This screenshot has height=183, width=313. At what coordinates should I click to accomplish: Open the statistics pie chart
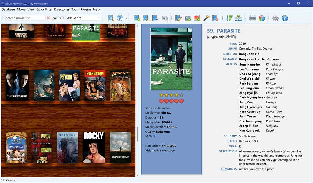click(262, 18)
